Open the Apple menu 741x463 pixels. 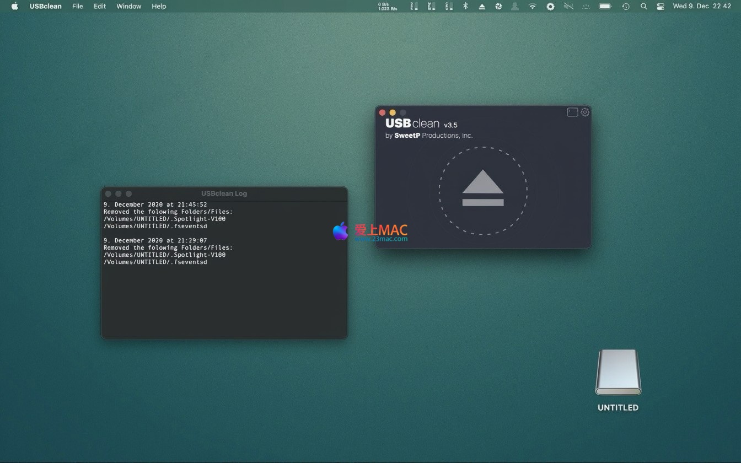pos(15,7)
